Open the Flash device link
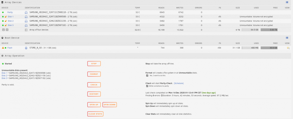 click(x=10, y=48)
